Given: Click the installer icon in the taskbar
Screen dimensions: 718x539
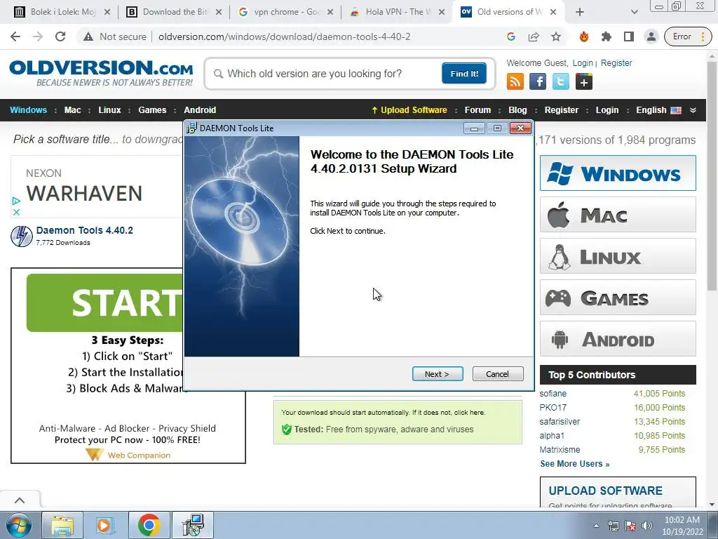Looking at the screenshot, I should (193, 525).
